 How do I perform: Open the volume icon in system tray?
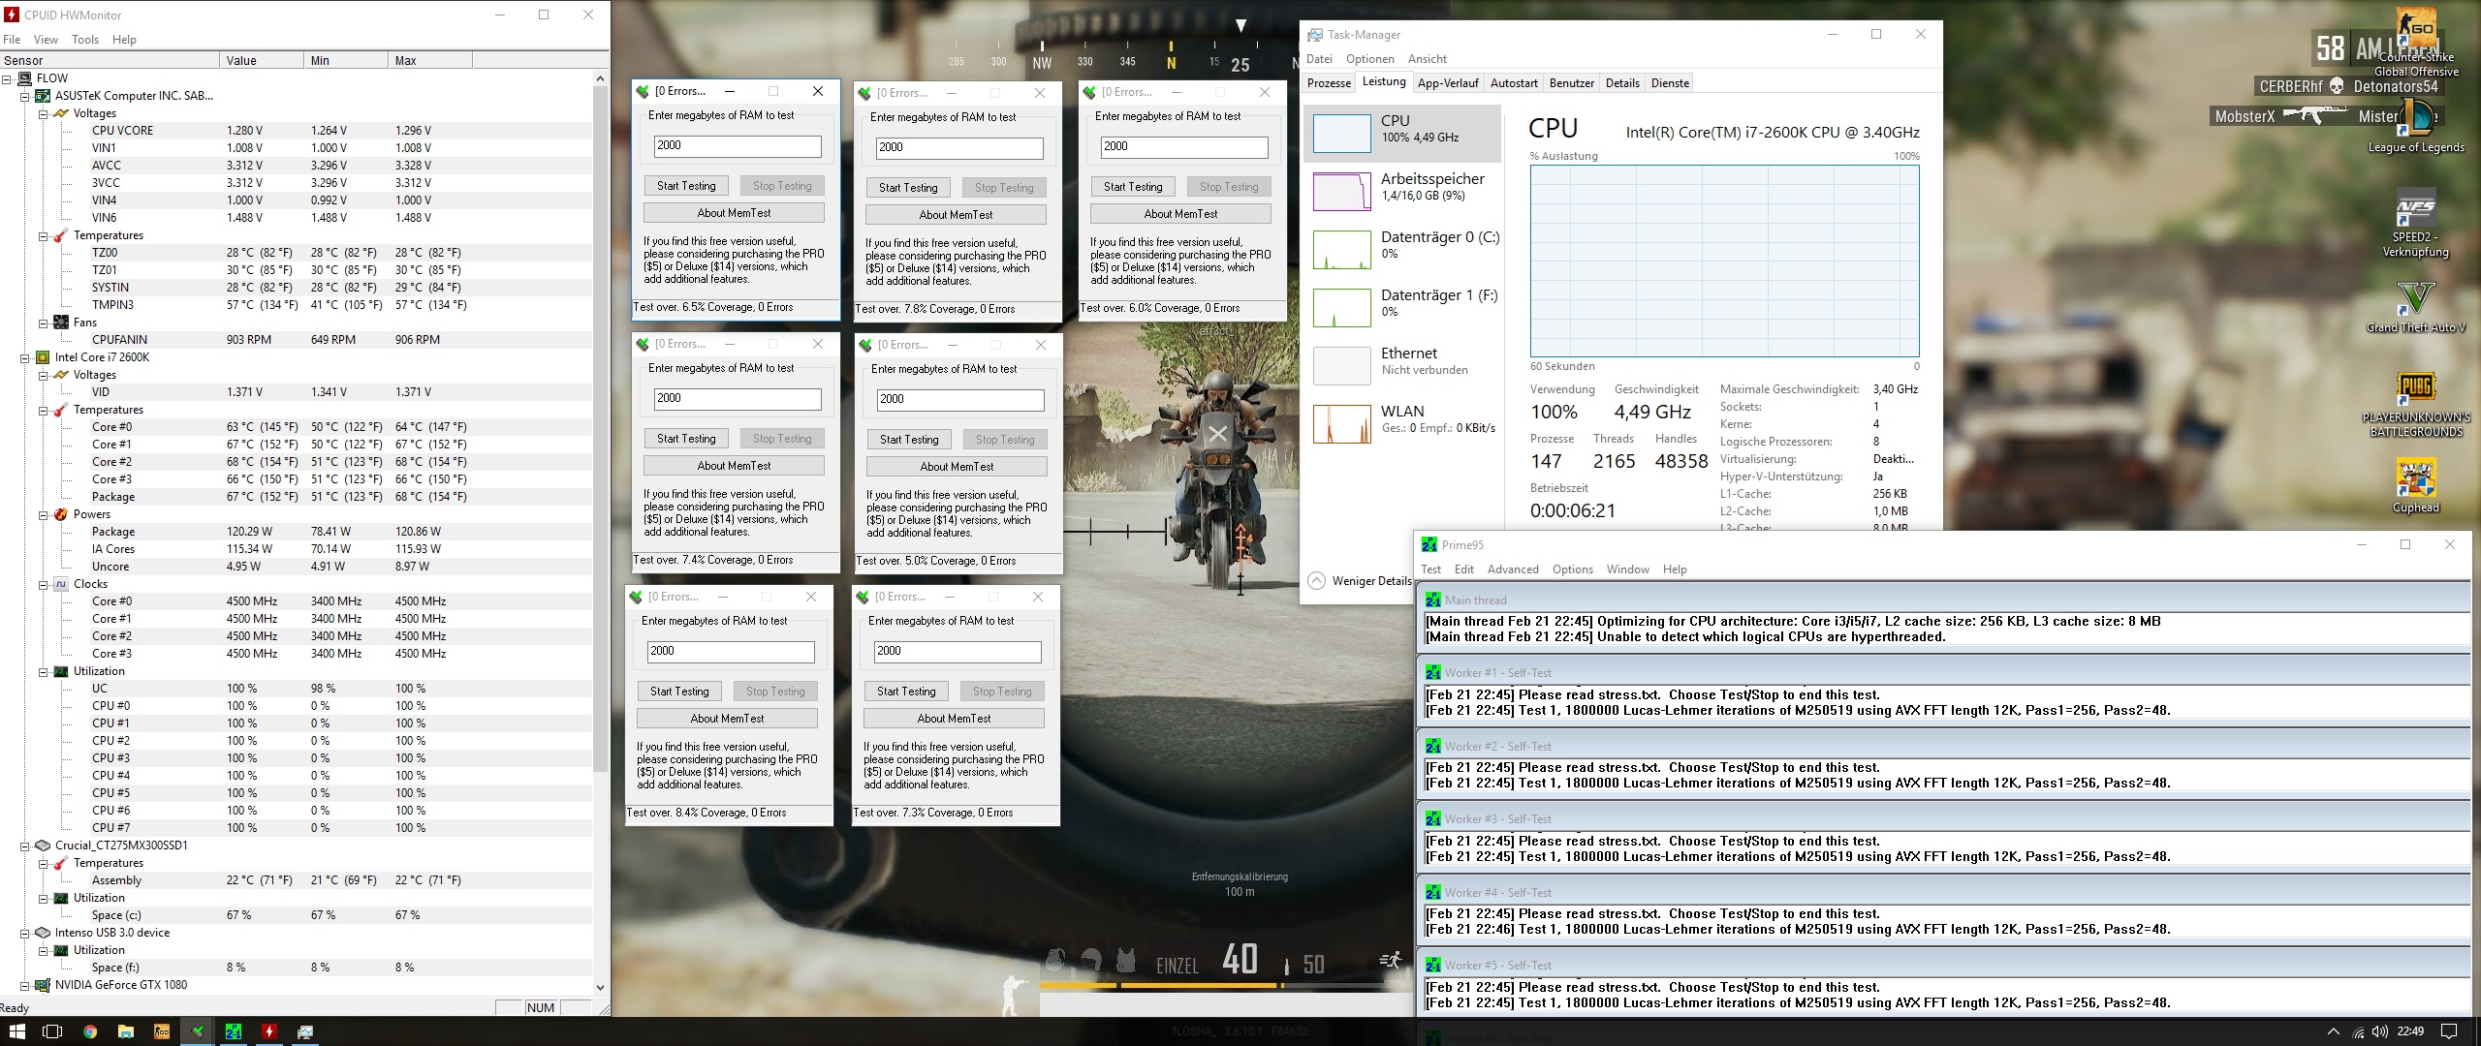coord(2379,1031)
